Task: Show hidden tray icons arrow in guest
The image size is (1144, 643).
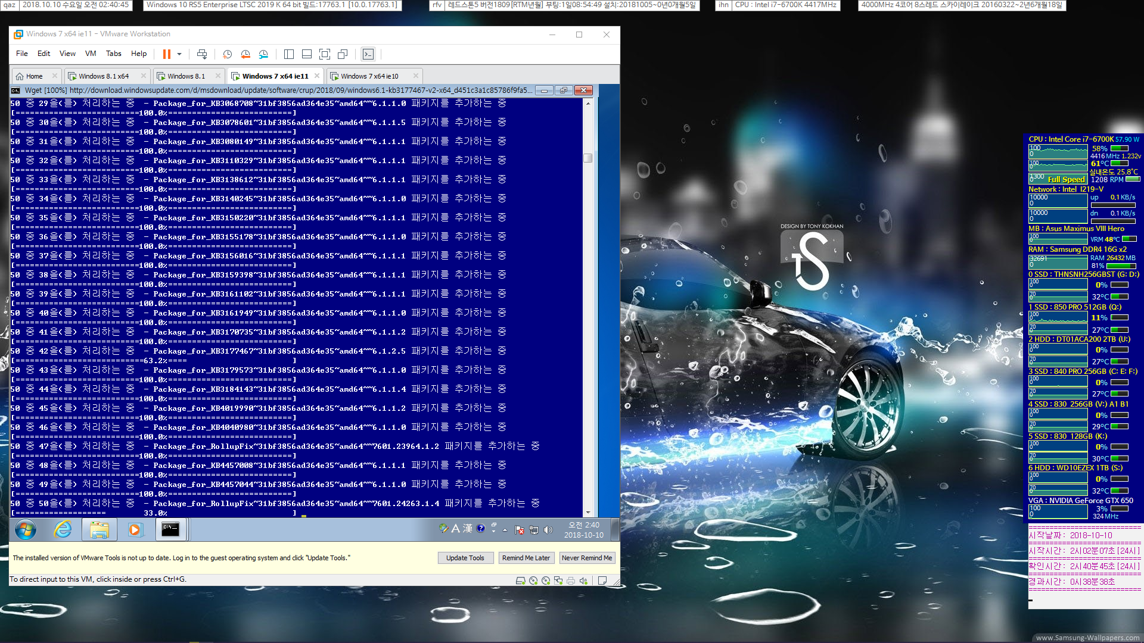Action: click(505, 529)
